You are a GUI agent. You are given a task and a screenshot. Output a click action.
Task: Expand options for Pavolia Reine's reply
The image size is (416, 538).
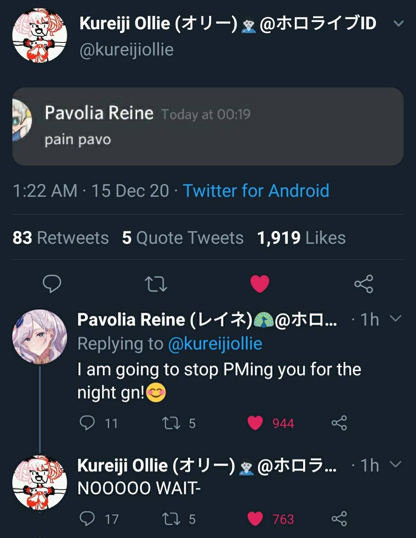pos(396,318)
